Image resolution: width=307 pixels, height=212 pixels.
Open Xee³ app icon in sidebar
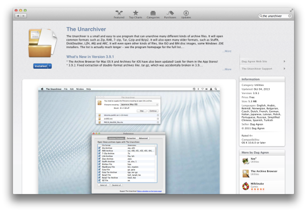click(245, 161)
